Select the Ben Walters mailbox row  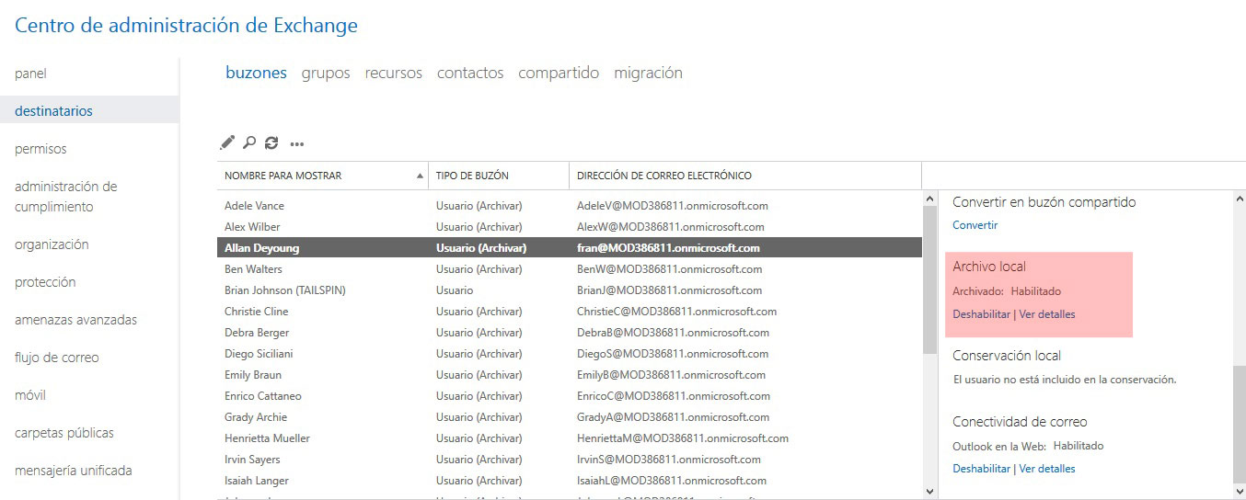pyautogui.click(x=569, y=269)
